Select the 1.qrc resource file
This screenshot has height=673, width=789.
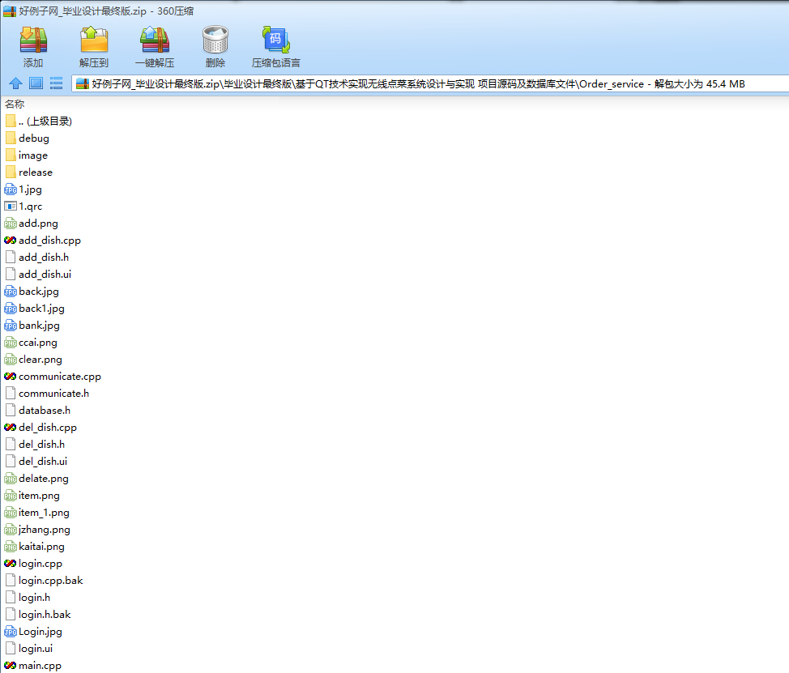point(23,207)
